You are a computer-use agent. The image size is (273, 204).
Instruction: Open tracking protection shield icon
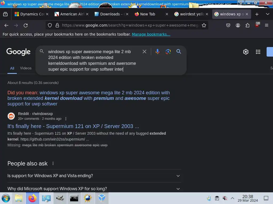(50, 25)
